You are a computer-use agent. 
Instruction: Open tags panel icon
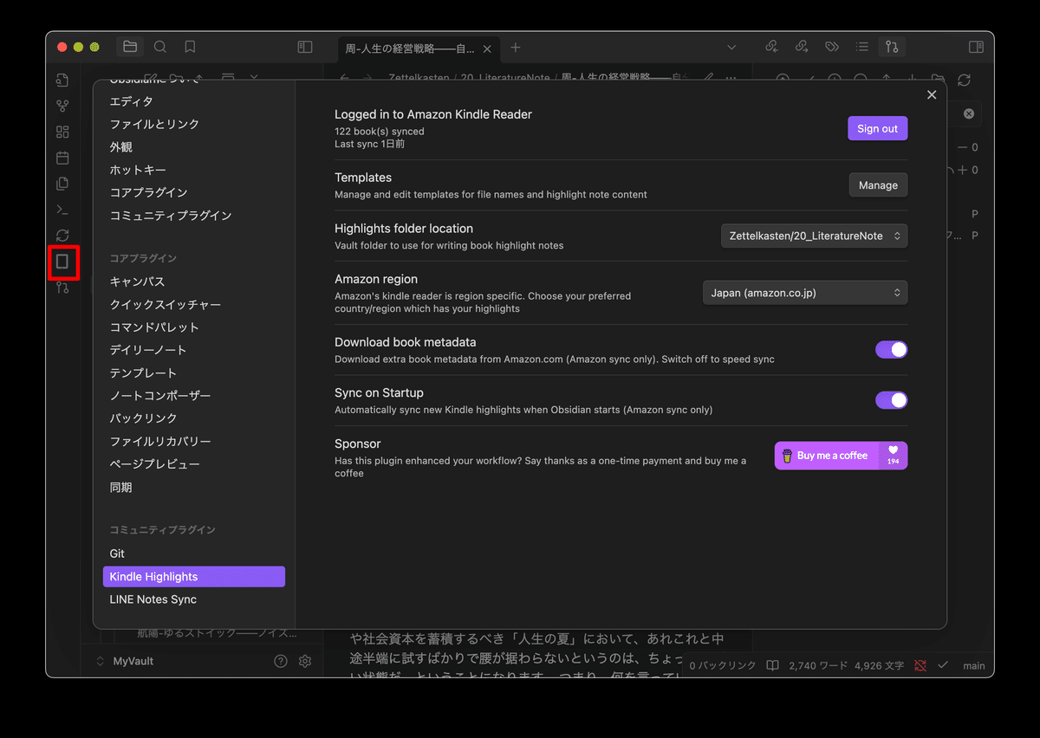point(832,47)
